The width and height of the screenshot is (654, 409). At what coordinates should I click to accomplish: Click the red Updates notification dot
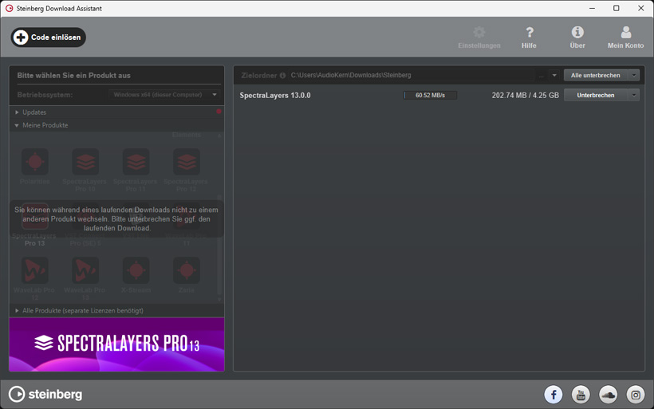pyautogui.click(x=219, y=112)
